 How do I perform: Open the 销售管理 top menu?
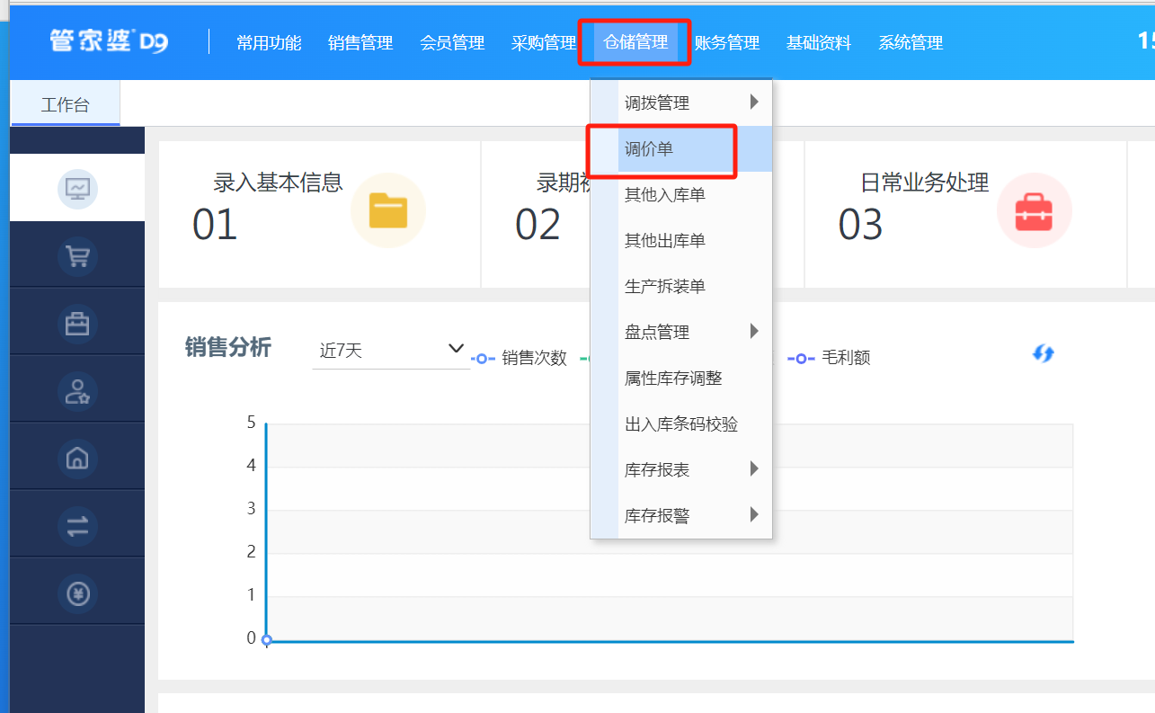[360, 42]
